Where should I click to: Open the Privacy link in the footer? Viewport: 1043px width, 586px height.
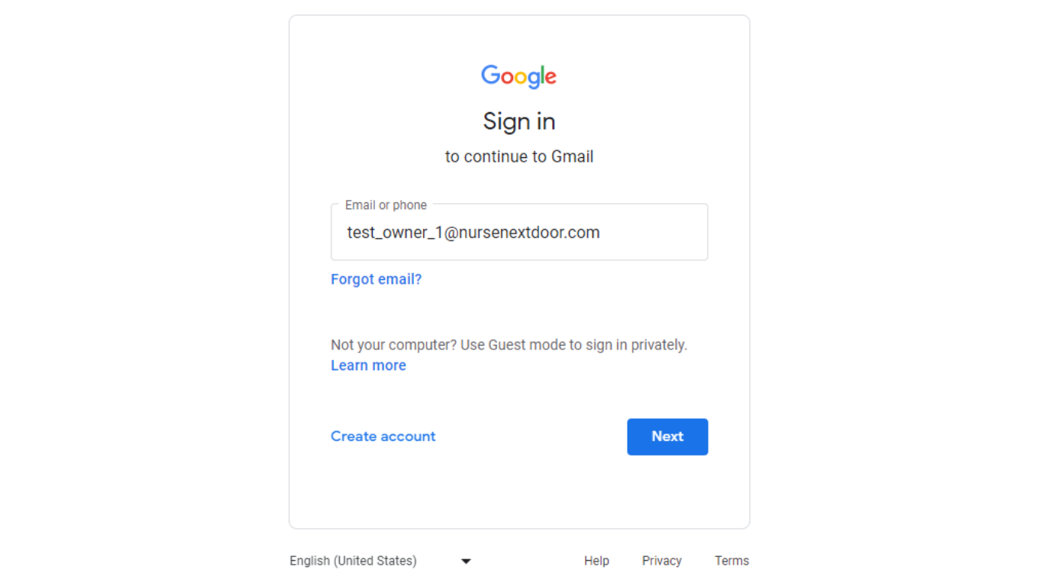662,561
